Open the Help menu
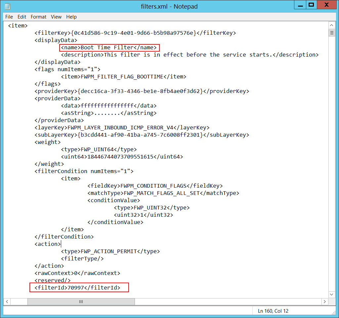This screenshot has width=339, height=318. (71, 17)
